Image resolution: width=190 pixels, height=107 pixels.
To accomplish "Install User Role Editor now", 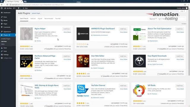I will click(x=123, y=56).
